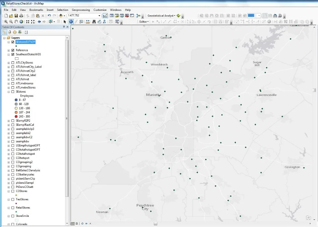The width and height of the screenshot is (318, 227).
Task: Open the ArcToolbox window
Action: [x=127, y=16]
